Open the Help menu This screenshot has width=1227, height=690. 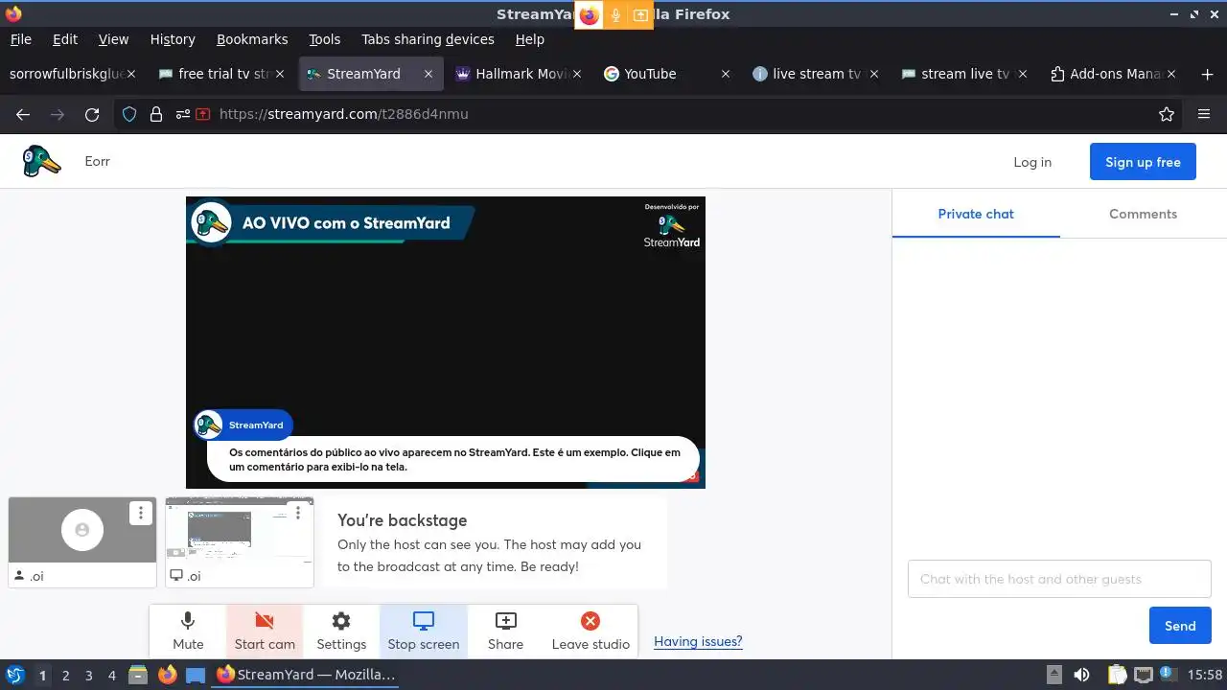point(529,39)
